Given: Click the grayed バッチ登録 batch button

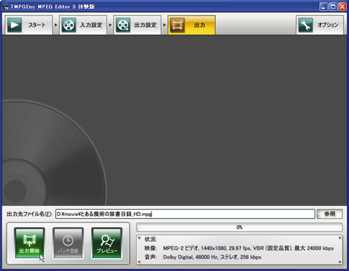Looking at the screenshot, I should pos(68,243).
